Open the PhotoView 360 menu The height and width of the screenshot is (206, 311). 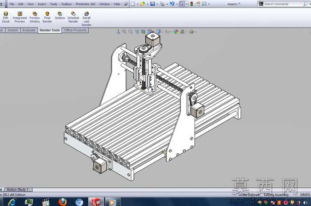point(85,4)
